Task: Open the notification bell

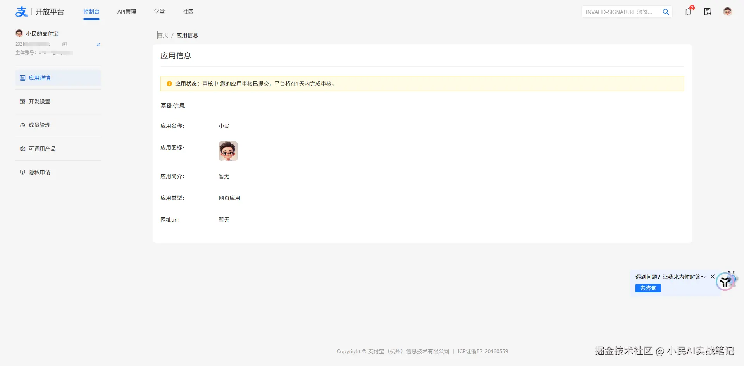Action: [x=688, y=12]
